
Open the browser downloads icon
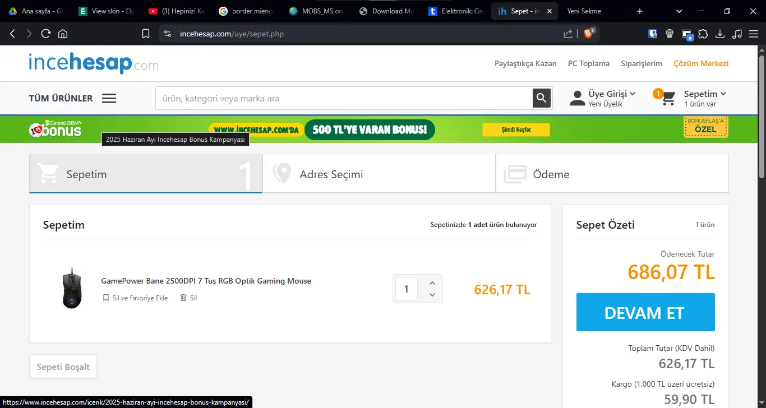click(x=720, y=34)
